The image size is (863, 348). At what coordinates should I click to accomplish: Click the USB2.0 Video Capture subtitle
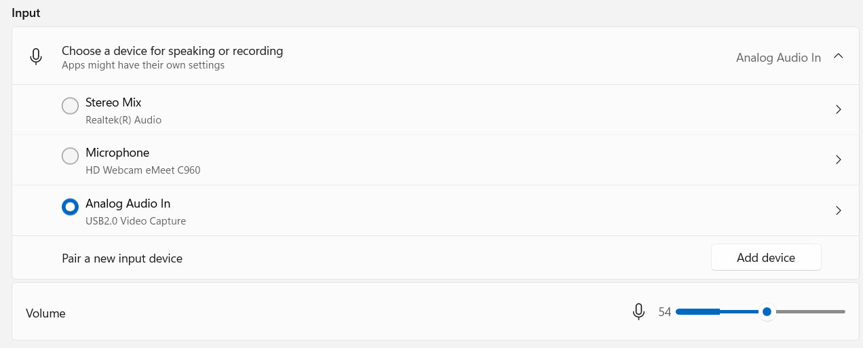point(136,221)
